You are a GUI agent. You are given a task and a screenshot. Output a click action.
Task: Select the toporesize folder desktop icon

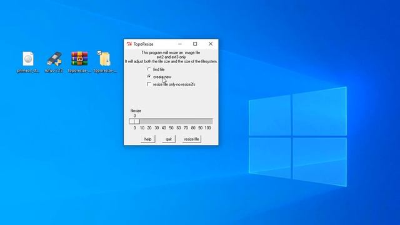pos(105,62)
